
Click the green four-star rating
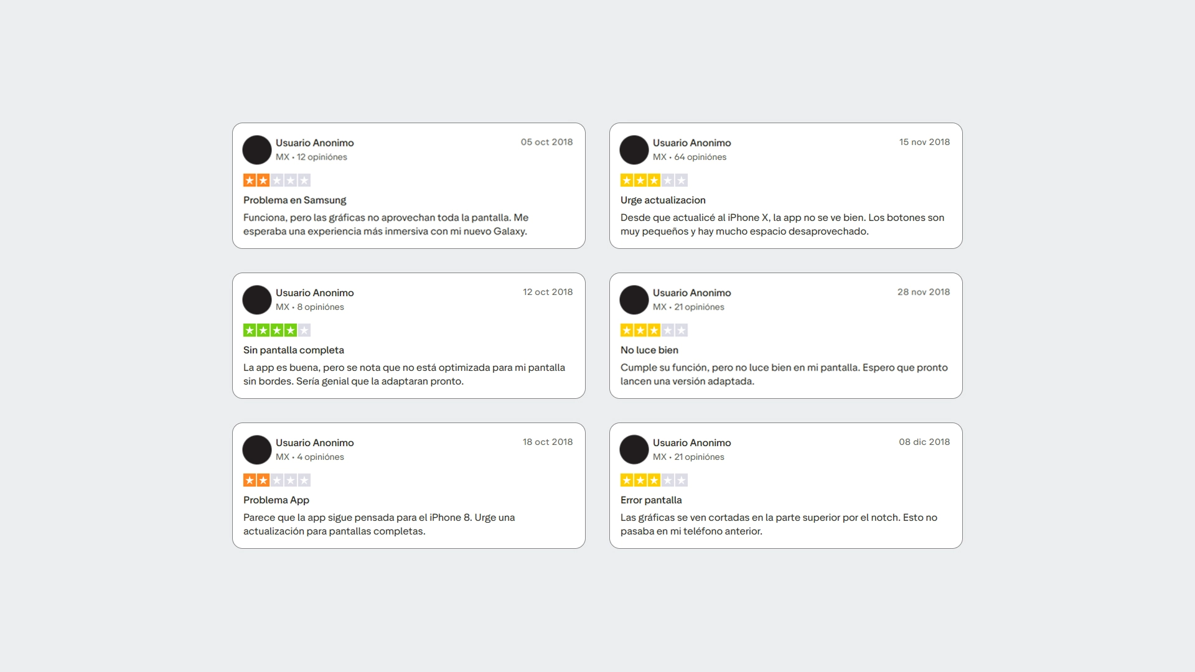(276, 330)
